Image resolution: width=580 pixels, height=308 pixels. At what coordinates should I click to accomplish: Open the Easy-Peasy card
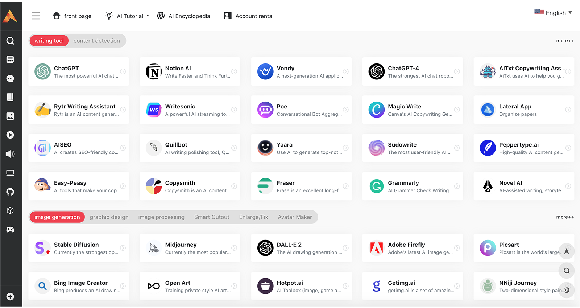click(79, 186)
